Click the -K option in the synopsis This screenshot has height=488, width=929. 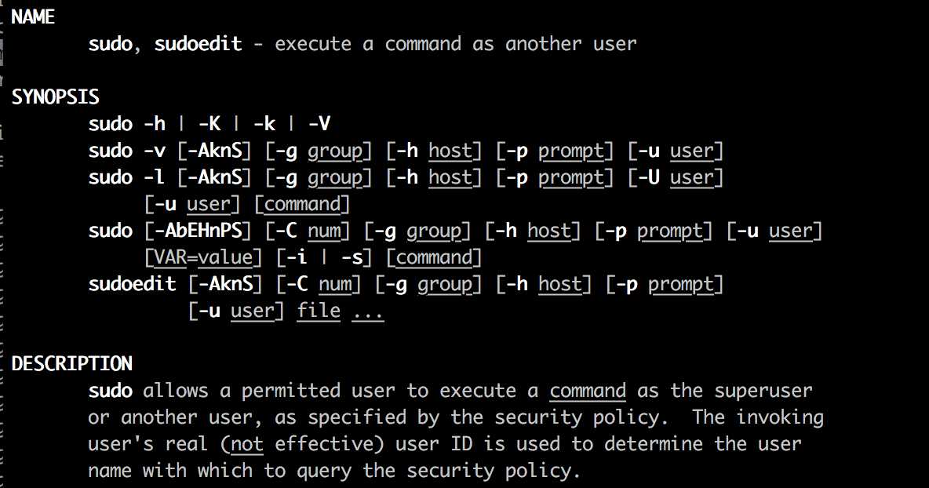[209, 124]
